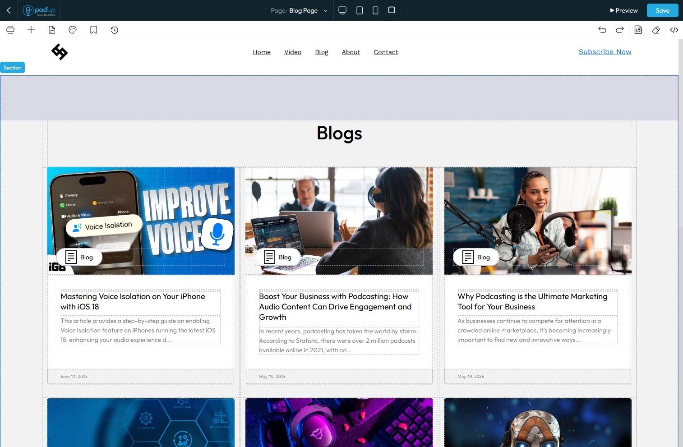Open the Video nav link
Image resolution: width=683 pixels, height=447 pixels.
(293, 52)
